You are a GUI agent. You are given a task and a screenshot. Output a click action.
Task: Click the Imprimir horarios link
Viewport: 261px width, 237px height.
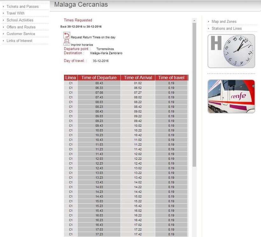pyautogui.click(x=82, y=45)
